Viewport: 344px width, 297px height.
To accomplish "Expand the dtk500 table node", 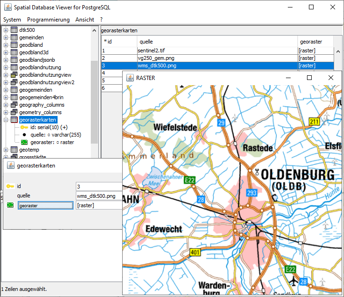I will [6, 30].
